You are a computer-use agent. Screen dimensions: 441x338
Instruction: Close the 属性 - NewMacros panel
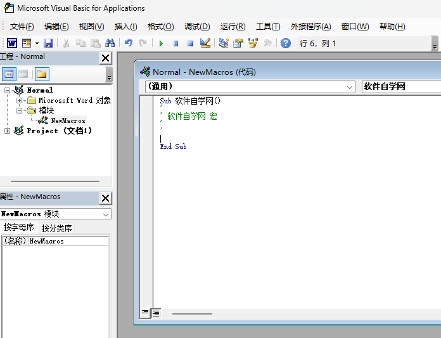tap(105, 198)
